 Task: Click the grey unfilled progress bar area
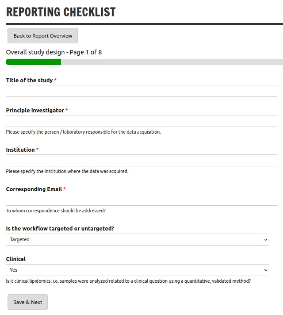click(x=172, y=62)
